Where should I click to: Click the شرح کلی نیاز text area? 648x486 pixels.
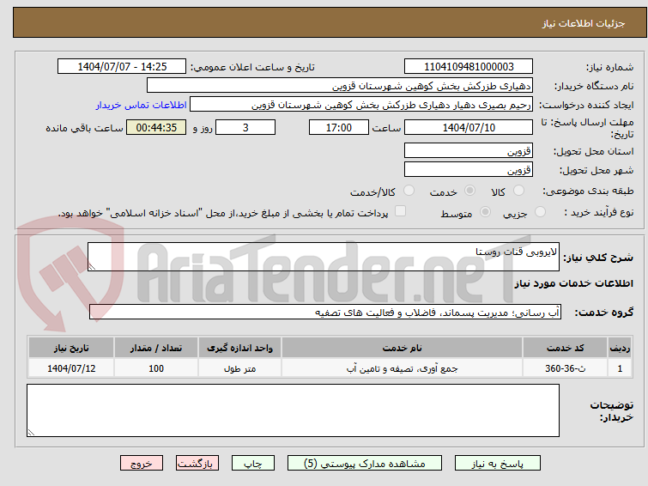[324, 257]
